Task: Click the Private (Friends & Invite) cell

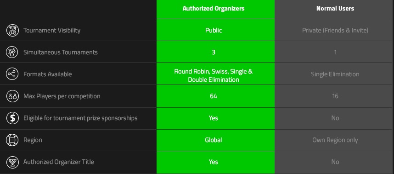Action: tap(335, 31)
